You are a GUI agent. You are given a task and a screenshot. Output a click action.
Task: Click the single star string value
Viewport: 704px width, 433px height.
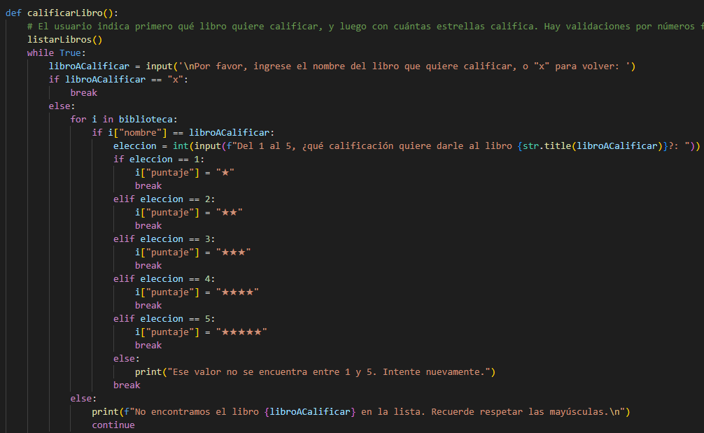[225, 172]
